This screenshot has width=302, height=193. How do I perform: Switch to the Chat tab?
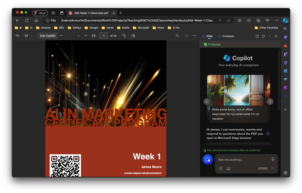point(207,36)
